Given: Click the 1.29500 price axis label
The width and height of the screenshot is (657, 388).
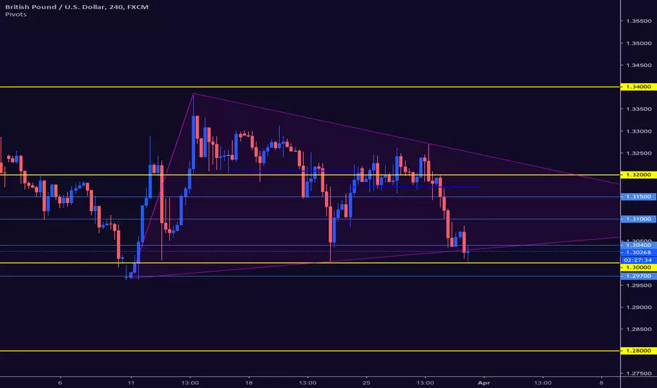Looking at the screenshot, I should (639, 285).
